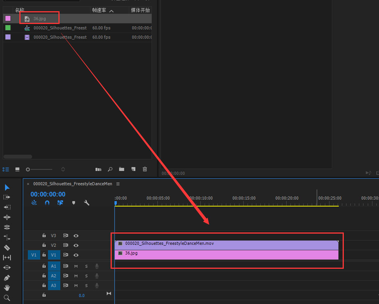Select the Pen tool
The height and width of the screenshot is (304, 379).
tap(7, 278)
